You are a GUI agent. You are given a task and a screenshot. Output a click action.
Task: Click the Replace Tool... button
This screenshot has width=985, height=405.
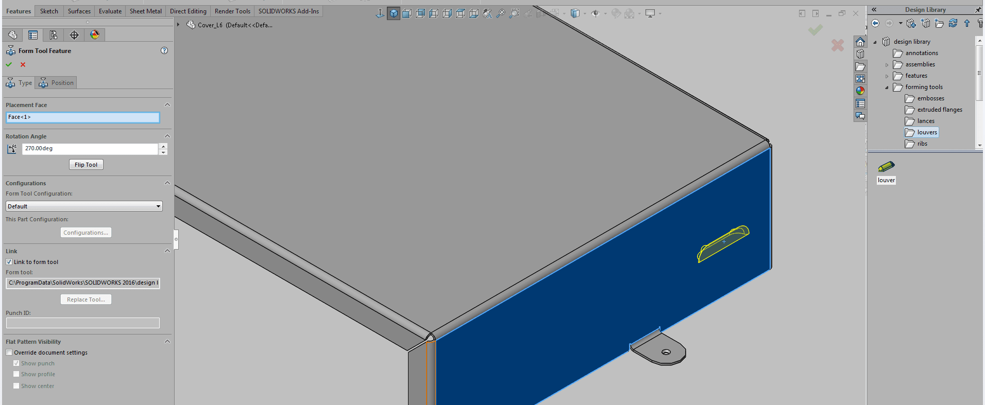pyautogui.click(x=86, y=300)
